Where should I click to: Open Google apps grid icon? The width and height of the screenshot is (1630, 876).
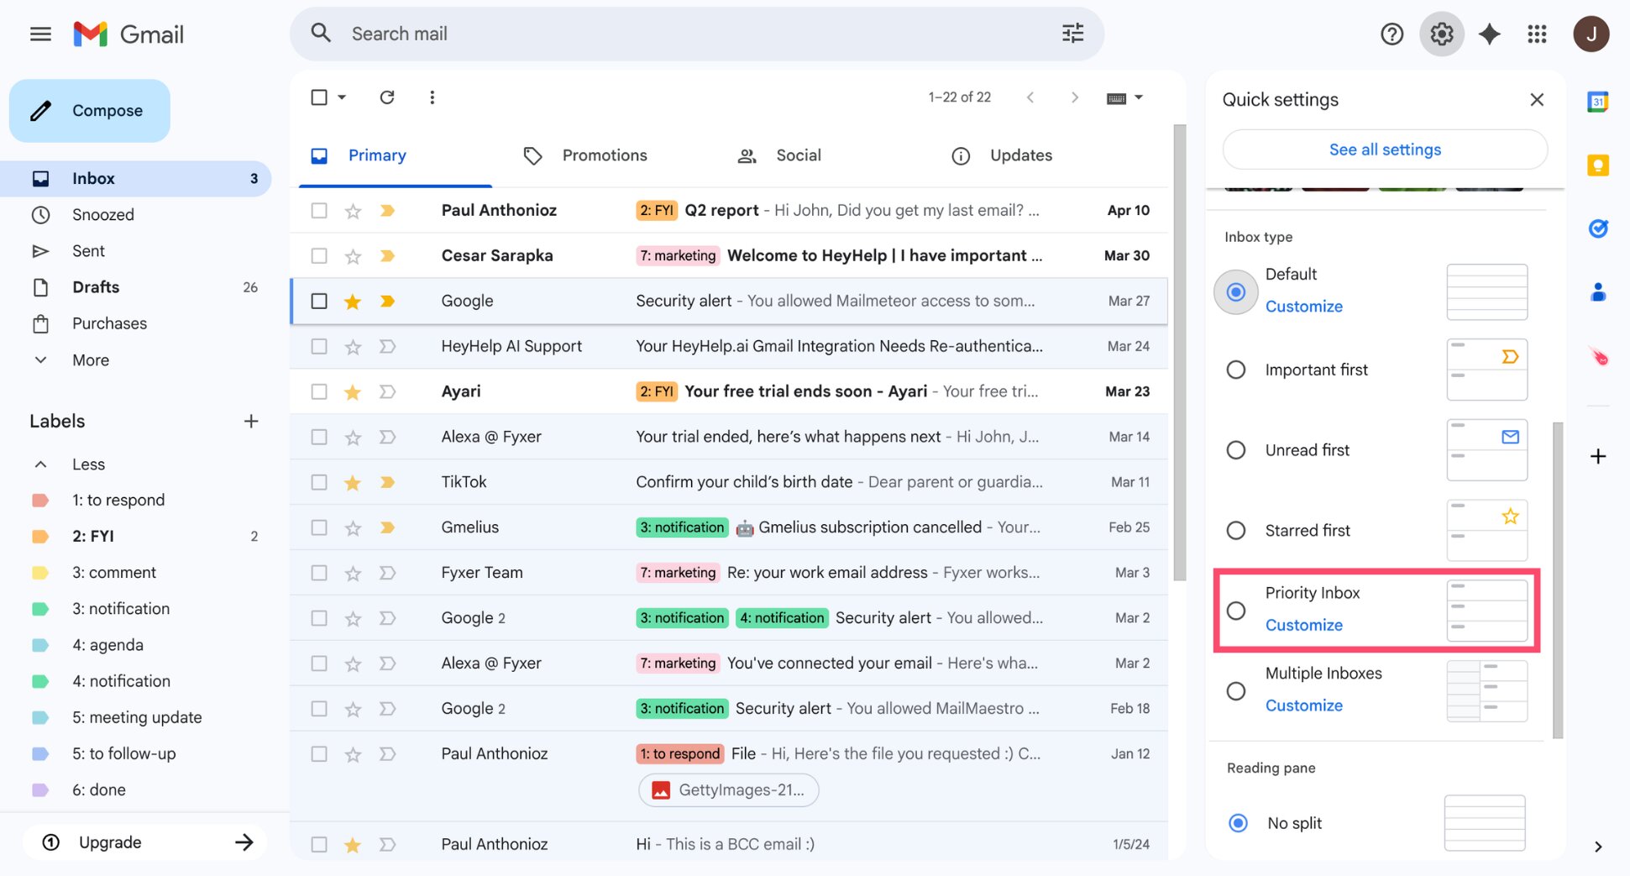1537,34
